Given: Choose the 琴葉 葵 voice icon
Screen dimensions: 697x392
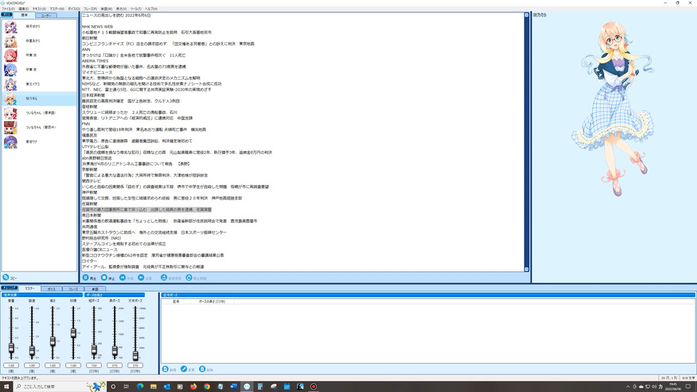Looking at the screenshot, I should coord(10,70).
